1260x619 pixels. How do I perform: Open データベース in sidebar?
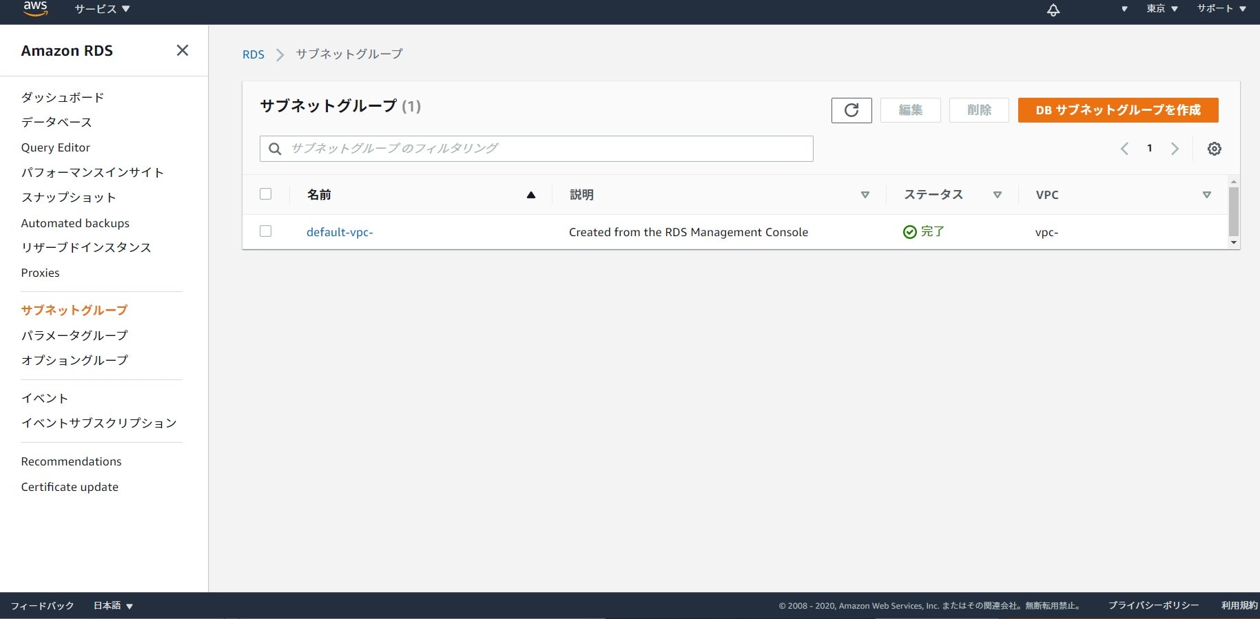56,123
